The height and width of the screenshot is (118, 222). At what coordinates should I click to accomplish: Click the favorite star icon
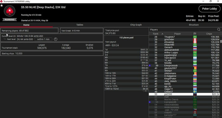[x=2, y=5]
